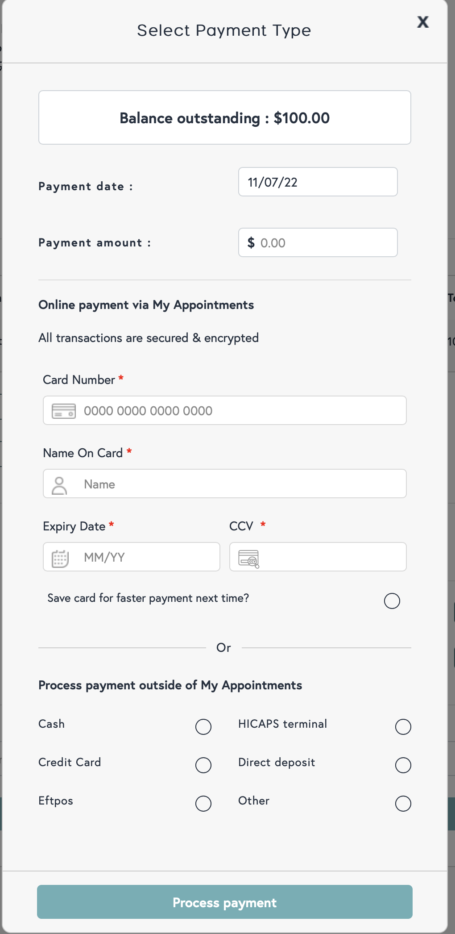Click the calendar icon in Expiry Date
This screenshot has width=455, height=934.
(60, 558)
